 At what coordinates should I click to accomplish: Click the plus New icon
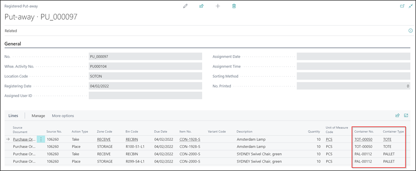(x=217, y=6)
